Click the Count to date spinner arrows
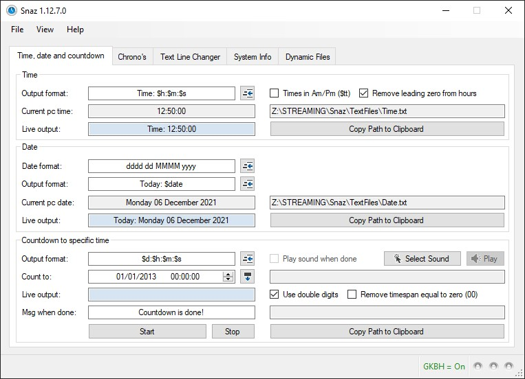This screenshot has height=379, width=525. click(228, 277)
